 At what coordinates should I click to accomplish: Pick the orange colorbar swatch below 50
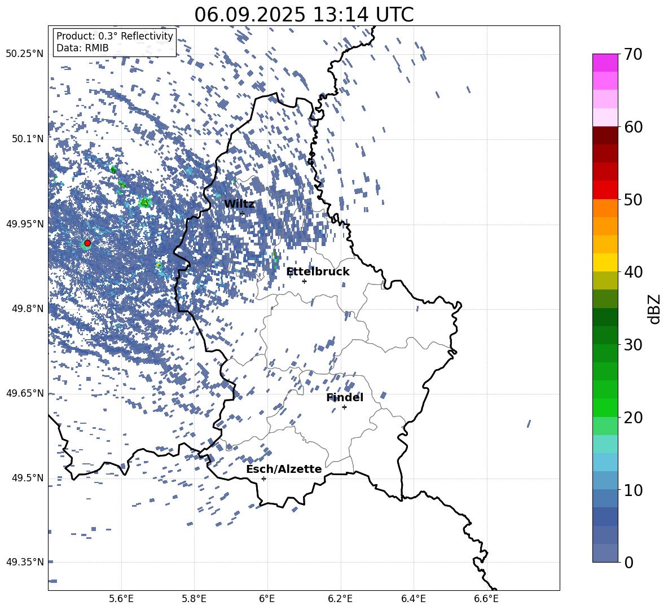pos(605,208)
